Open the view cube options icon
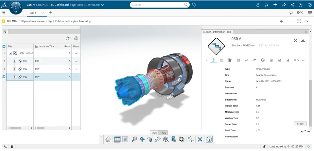 click(x=166, y=139)
